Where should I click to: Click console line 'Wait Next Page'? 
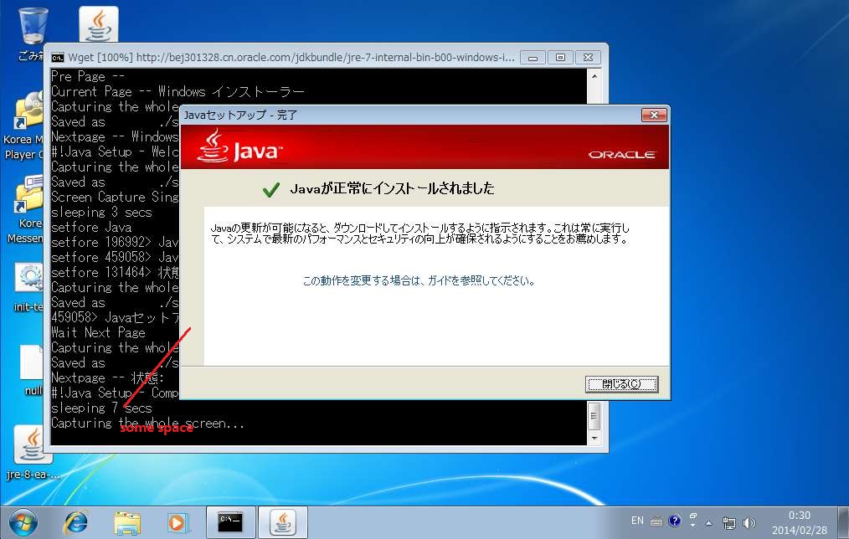pyautogui.click(x=98, y=332)
